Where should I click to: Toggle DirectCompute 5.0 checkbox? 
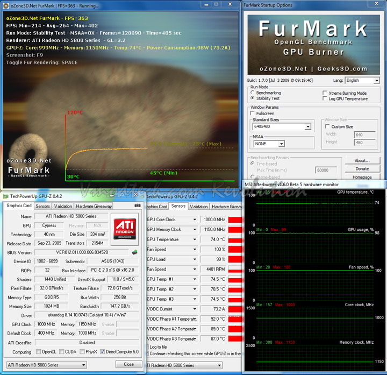[x=103, y=351]
